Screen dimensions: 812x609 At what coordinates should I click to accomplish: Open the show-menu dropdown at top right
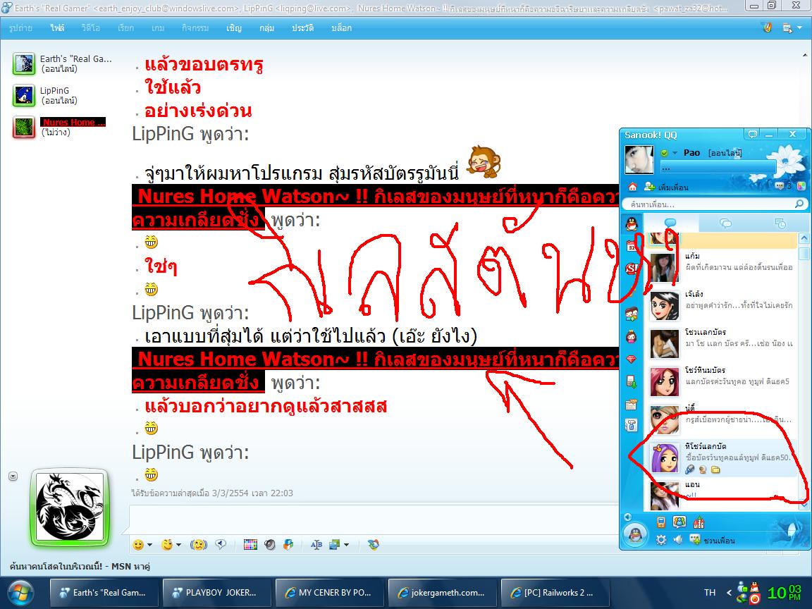[x=792, y=28]
